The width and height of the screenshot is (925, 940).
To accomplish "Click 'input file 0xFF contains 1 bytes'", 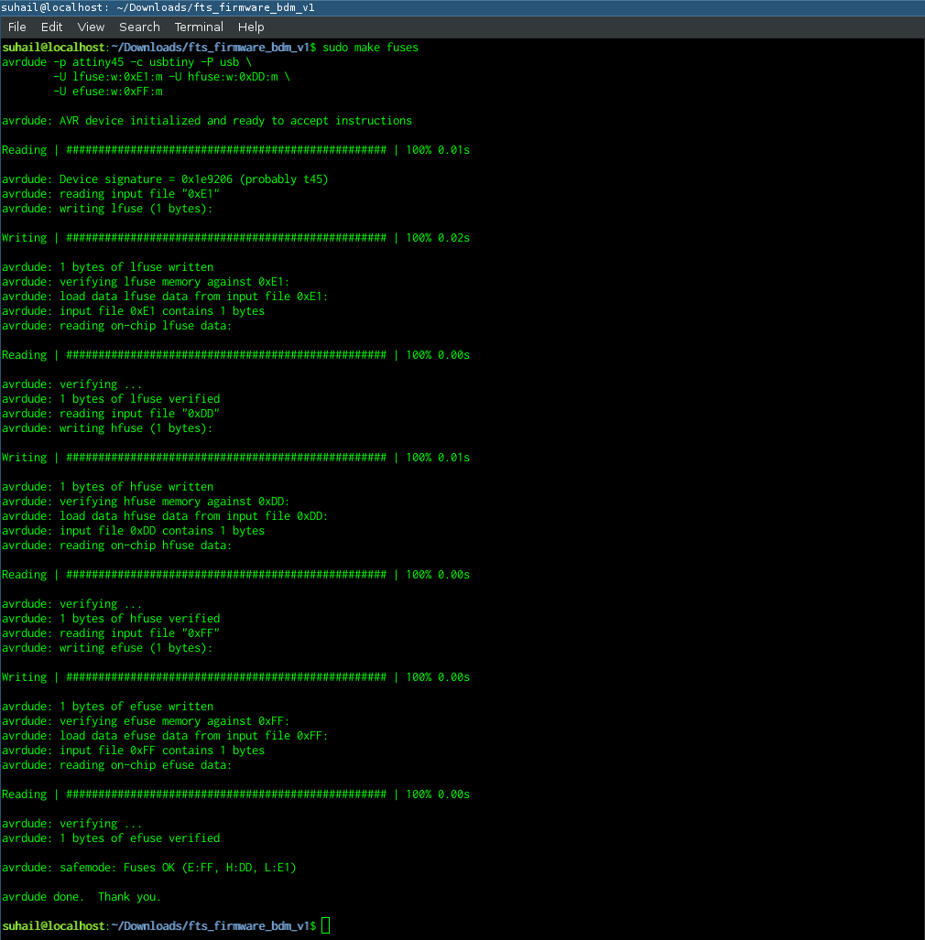I will click(162, 751).
